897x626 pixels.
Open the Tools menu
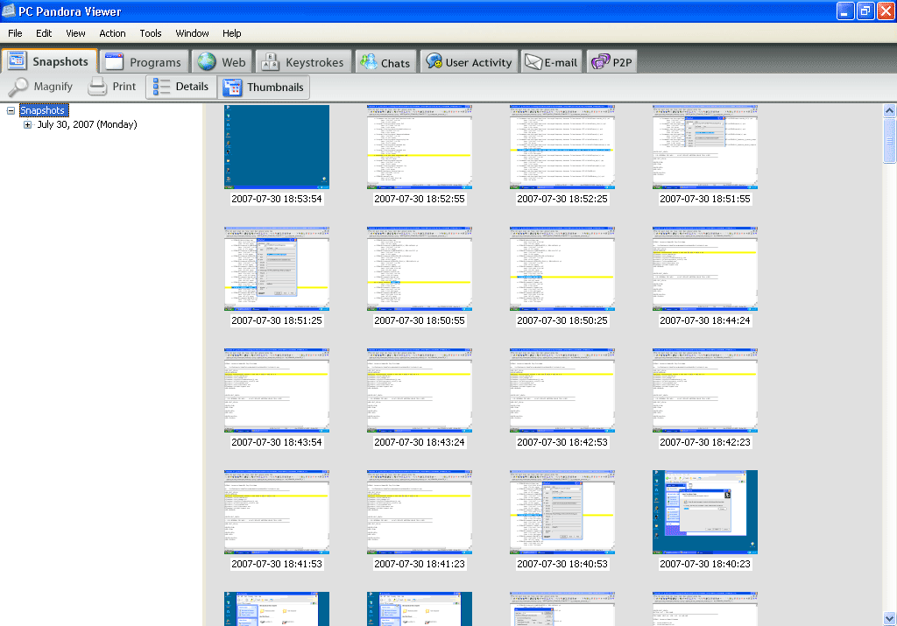tap(151, 33)
